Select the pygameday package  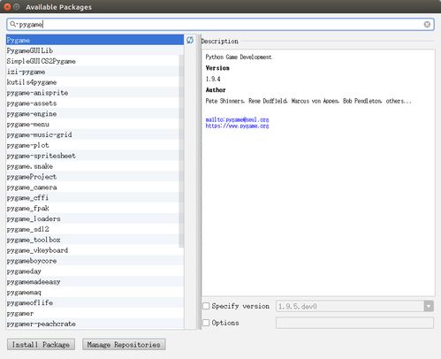point(95,271)
